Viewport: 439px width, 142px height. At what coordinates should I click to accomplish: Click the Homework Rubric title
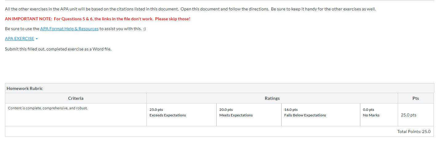25,88
